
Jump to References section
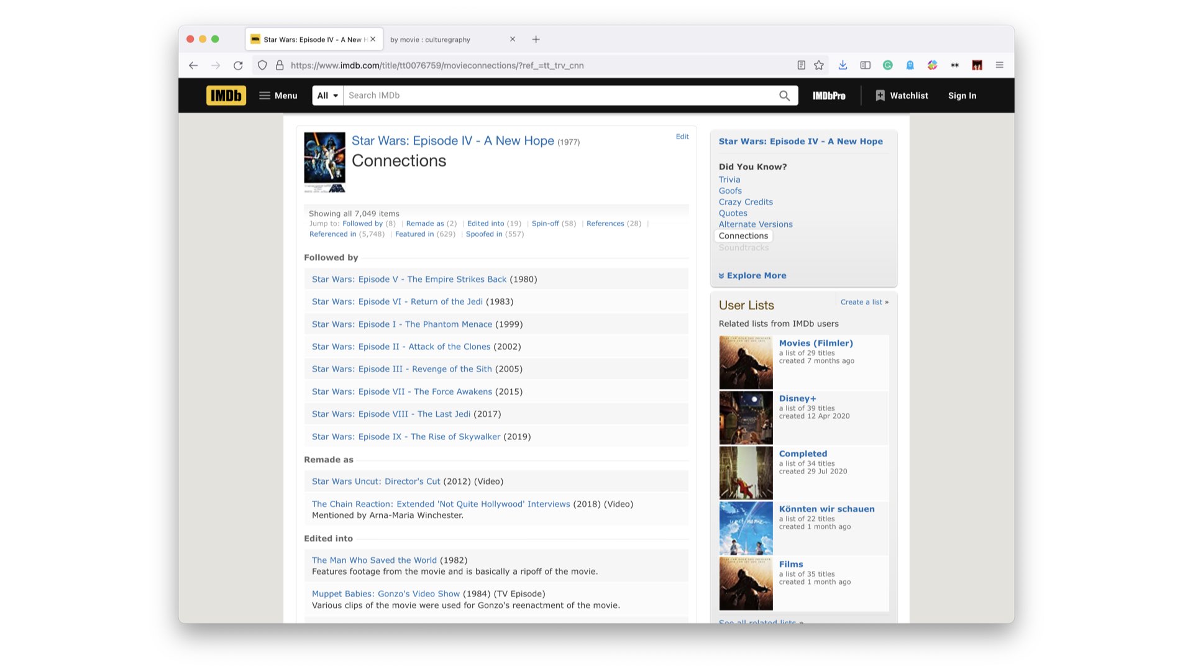(x=605, y=224)
